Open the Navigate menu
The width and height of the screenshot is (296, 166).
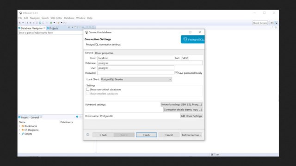pyautogui.click(x=35, y=18)
